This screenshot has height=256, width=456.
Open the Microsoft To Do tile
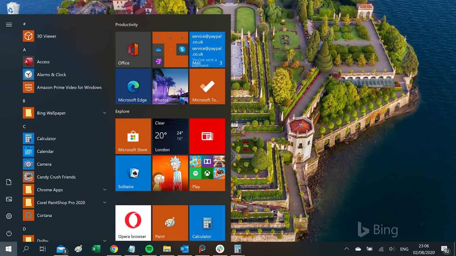[207, 86]
